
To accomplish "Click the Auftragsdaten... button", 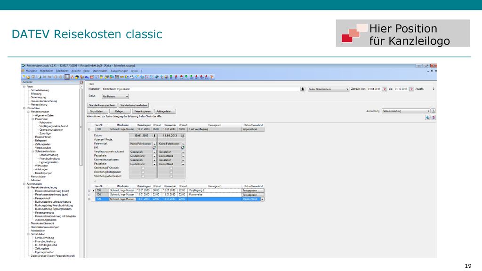I will [165, 111].
